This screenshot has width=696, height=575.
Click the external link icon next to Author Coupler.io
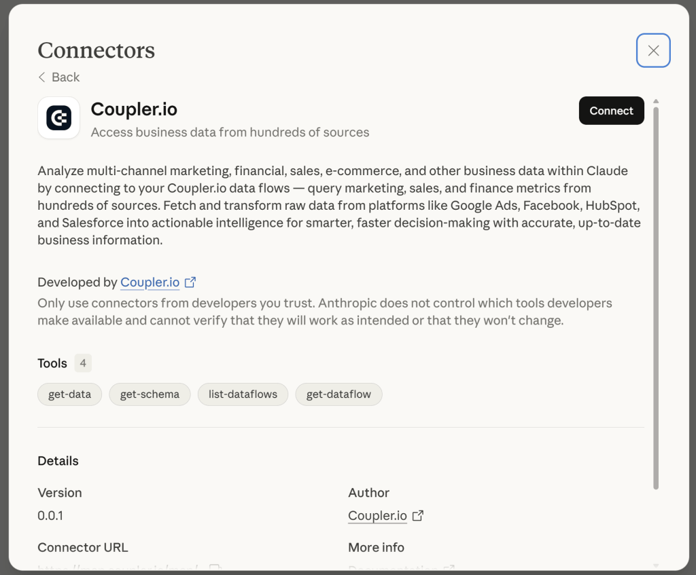point(417,515)
